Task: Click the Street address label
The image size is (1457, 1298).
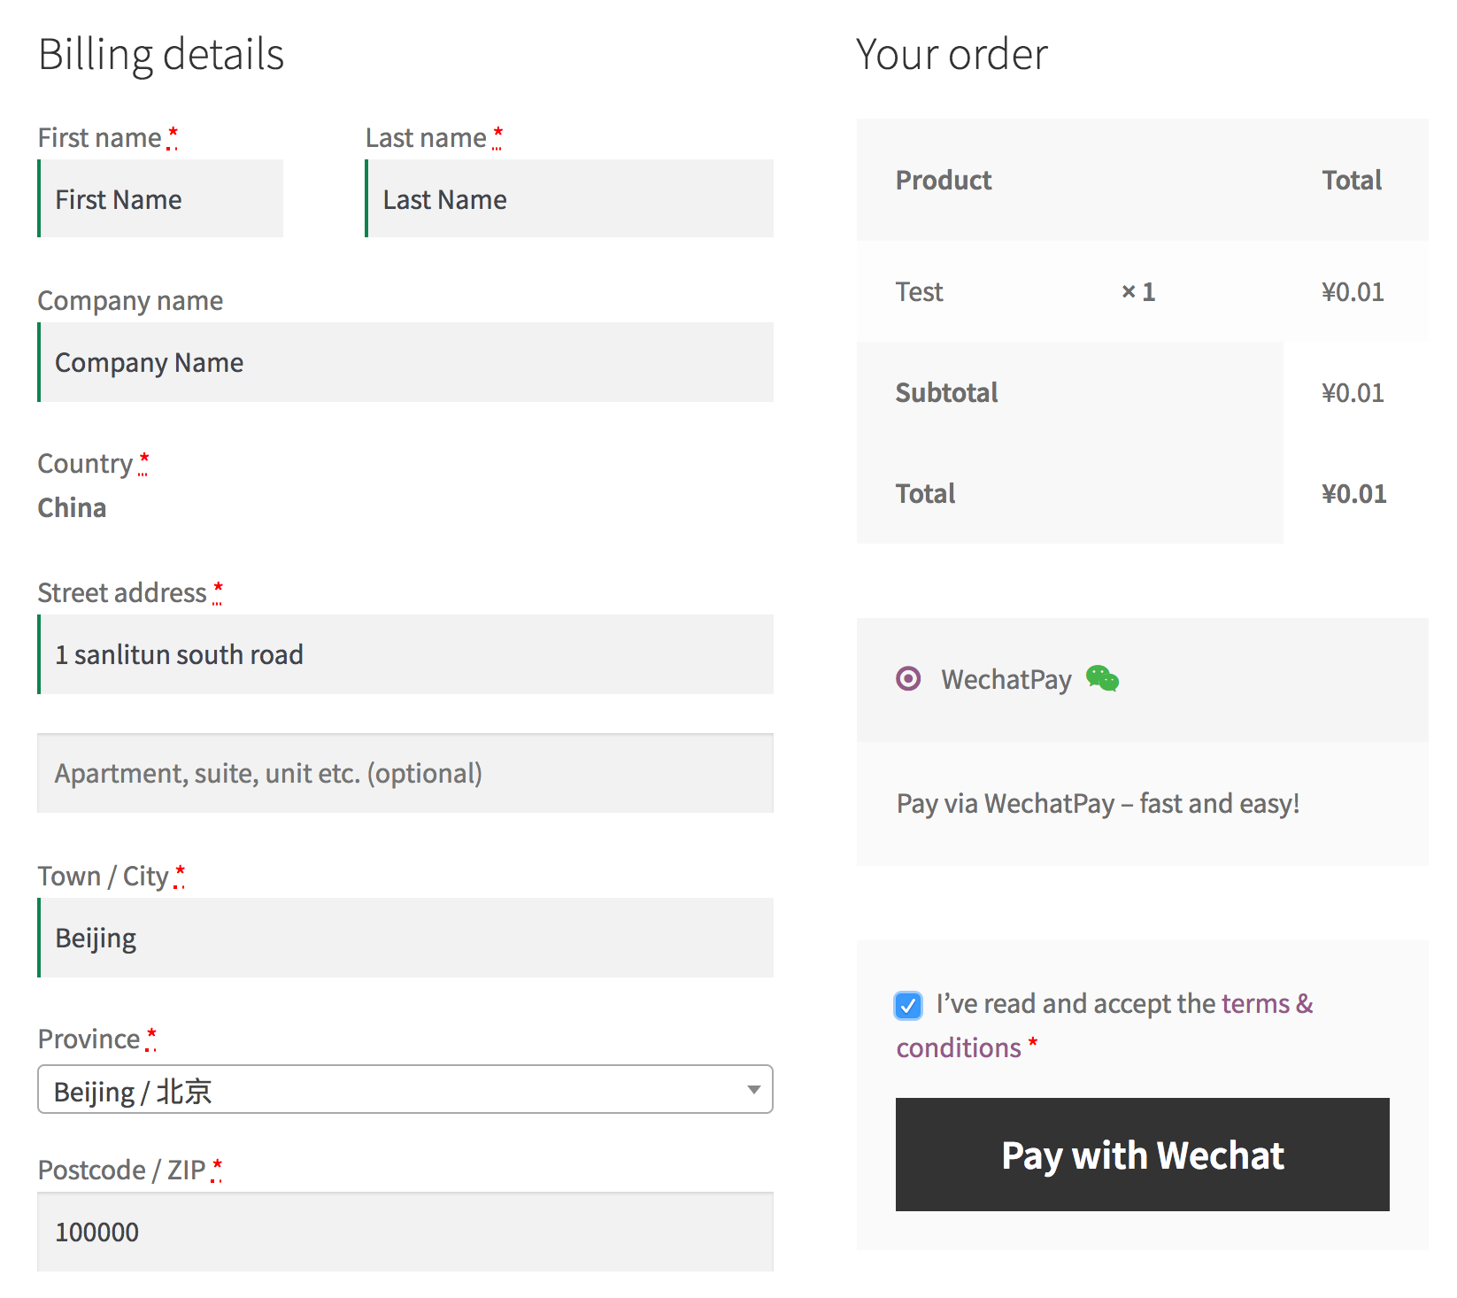Action: [x=122, y=593]
